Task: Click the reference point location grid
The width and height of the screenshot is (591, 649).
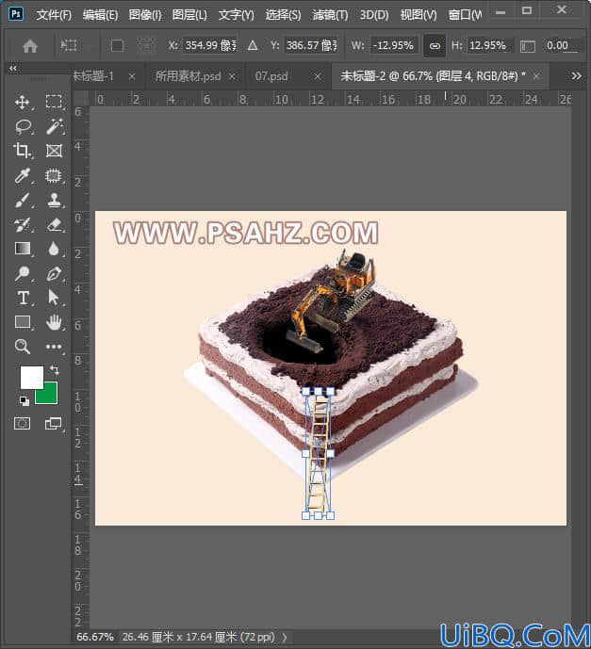Action: pos(146,45)
